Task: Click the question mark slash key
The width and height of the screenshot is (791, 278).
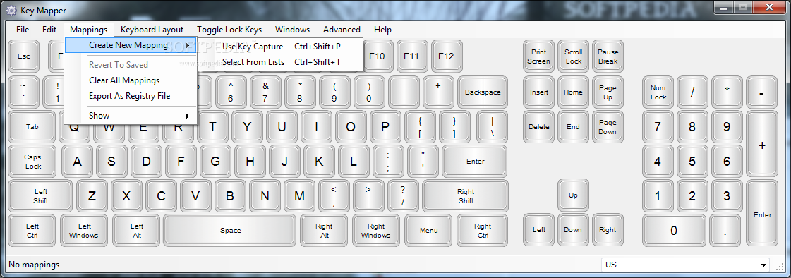Action: tap(403, 196)
